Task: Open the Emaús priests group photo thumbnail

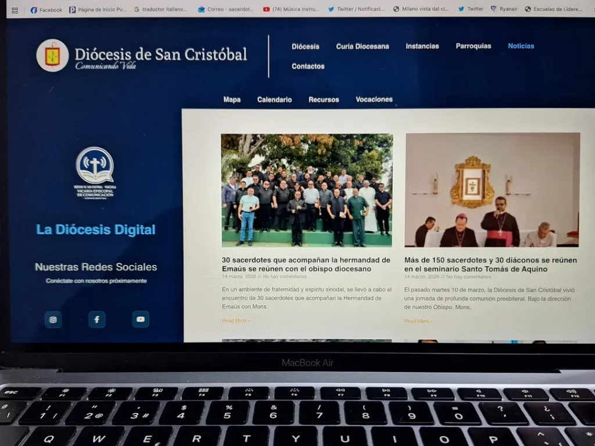Action: [x=307, y=190]
